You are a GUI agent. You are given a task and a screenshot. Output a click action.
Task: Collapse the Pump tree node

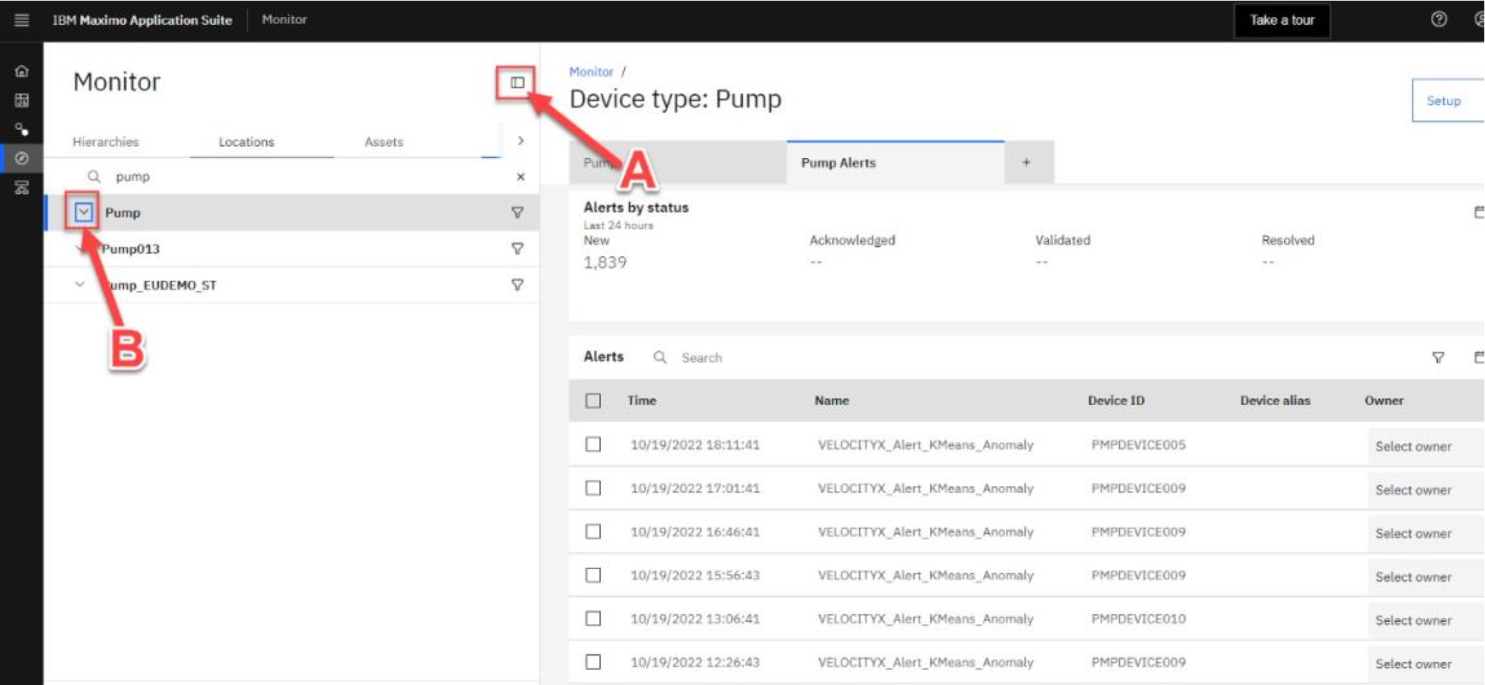(x=83, y=212)
